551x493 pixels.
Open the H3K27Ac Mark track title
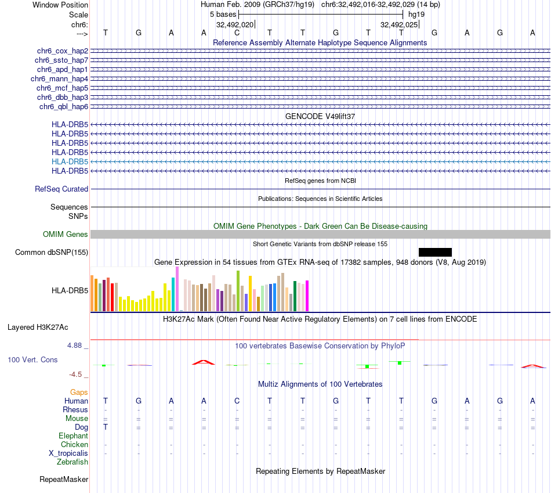[320, 319]
